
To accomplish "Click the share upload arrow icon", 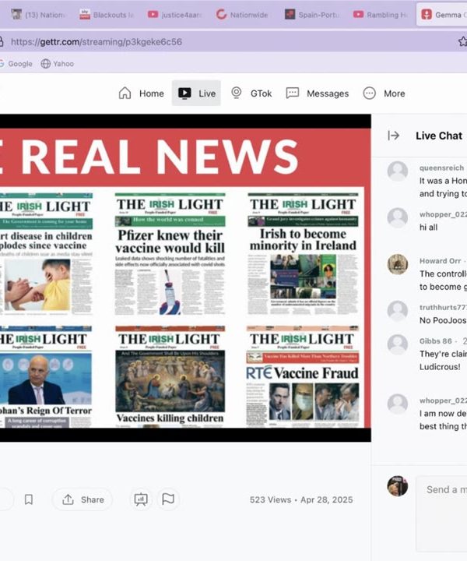I will coord(68,499).
